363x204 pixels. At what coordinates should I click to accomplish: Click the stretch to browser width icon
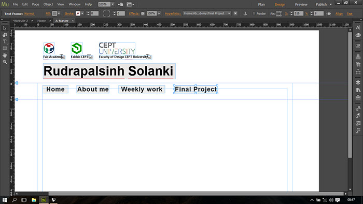click(328, 13)
